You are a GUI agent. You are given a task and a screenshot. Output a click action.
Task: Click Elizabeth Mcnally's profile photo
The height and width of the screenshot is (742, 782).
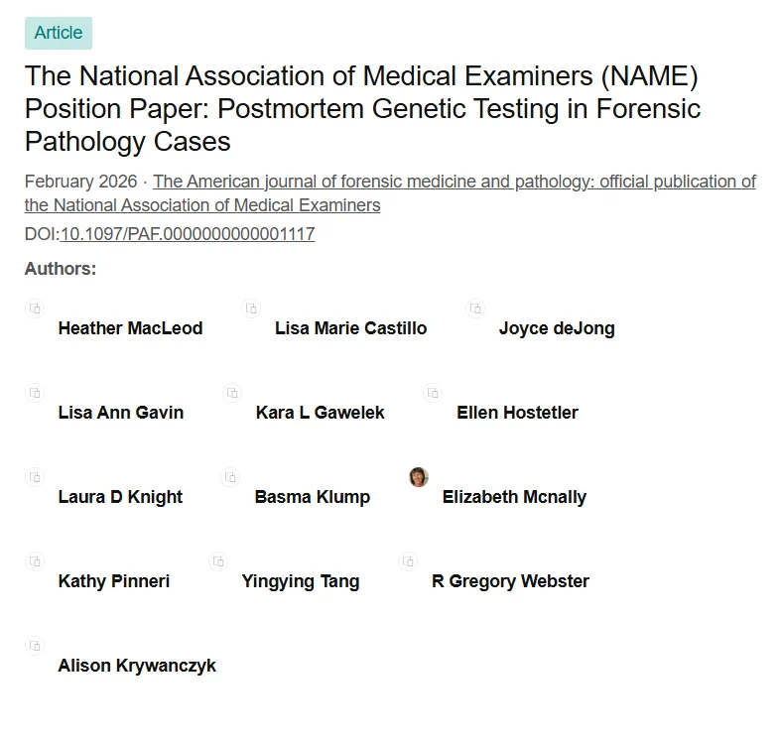[419, 477]
